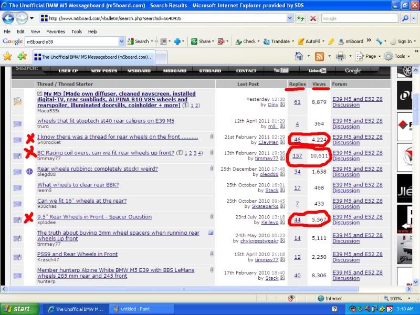Open the File menu

(x=7, y=31)
